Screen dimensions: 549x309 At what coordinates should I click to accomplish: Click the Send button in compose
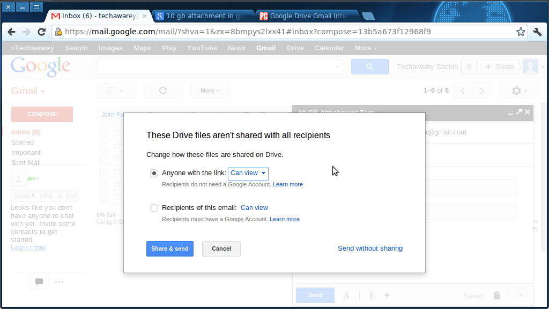(315, 296)
